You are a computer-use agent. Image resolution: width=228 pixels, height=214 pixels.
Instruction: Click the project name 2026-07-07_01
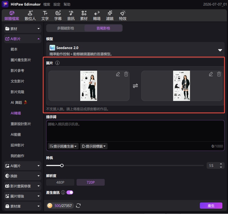(x=215, y=4)
